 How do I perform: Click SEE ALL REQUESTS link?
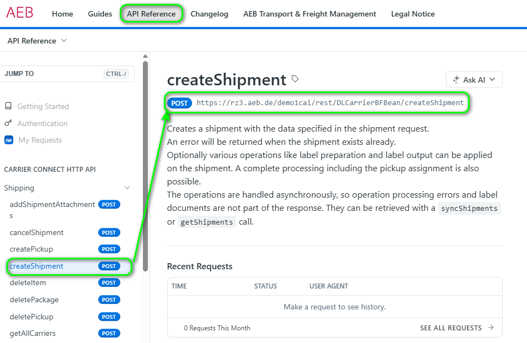(x=451, y=328)
